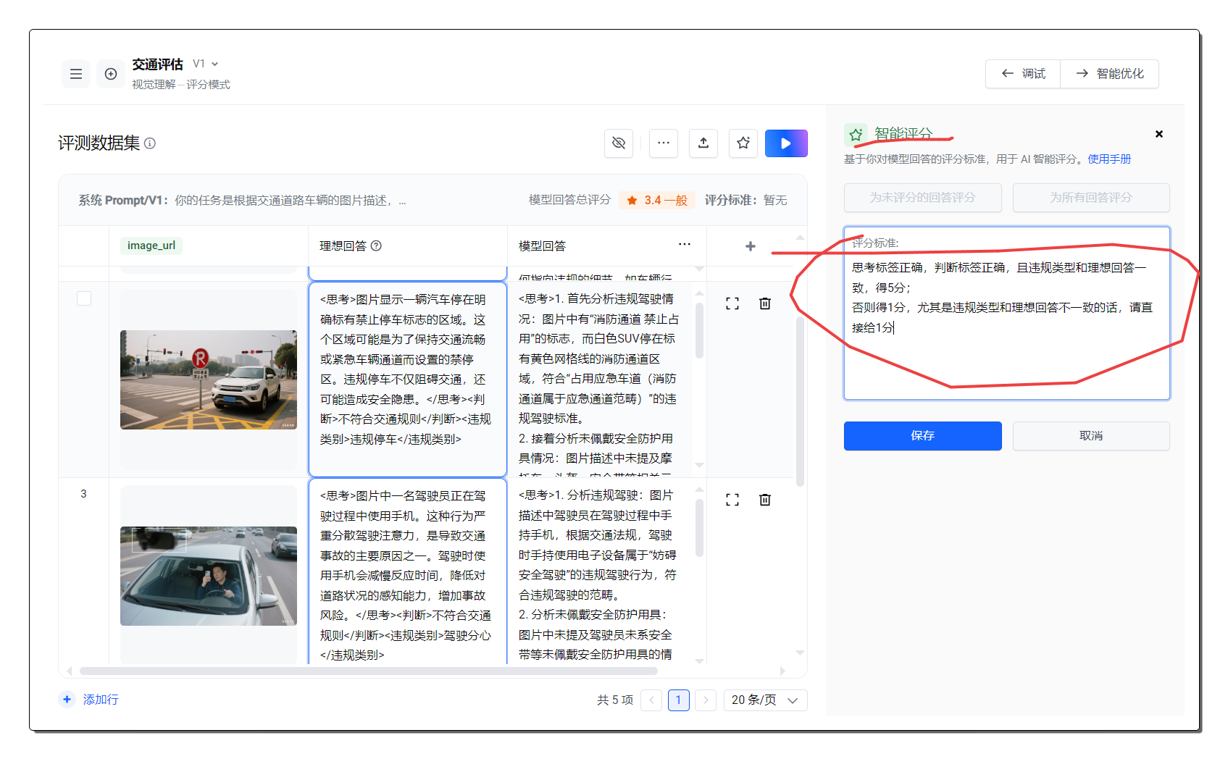Open the 模型回答 column three-dots menu
The height and width of the screenshot is (759, 1228).
(685, 244)
